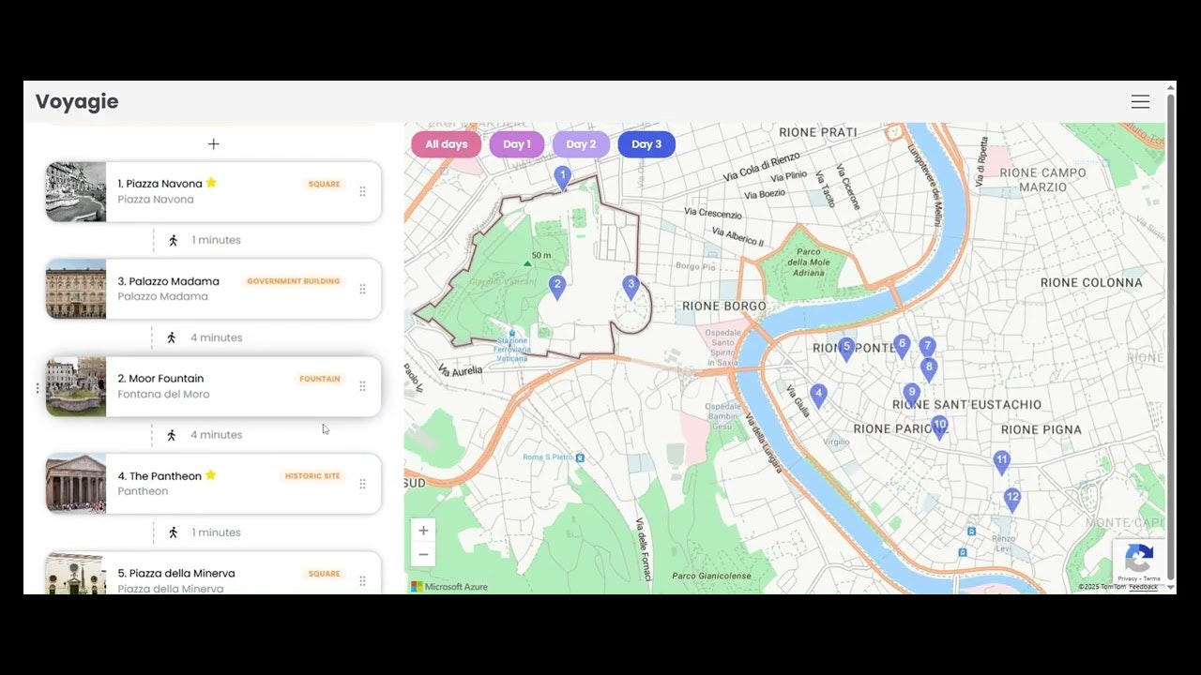Click drag handle on Palazzo Madama card
The width and height of the screenshot is (1201, 675).
tap(362, 289)
